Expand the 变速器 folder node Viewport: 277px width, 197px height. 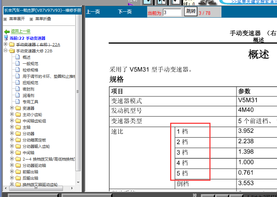click(12, 108)
